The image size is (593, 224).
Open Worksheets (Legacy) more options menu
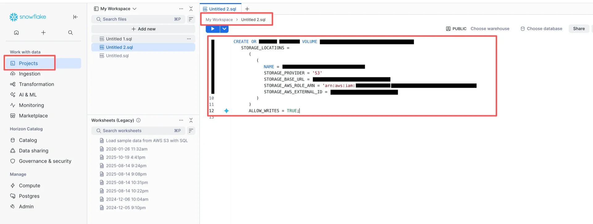point(181,120)
